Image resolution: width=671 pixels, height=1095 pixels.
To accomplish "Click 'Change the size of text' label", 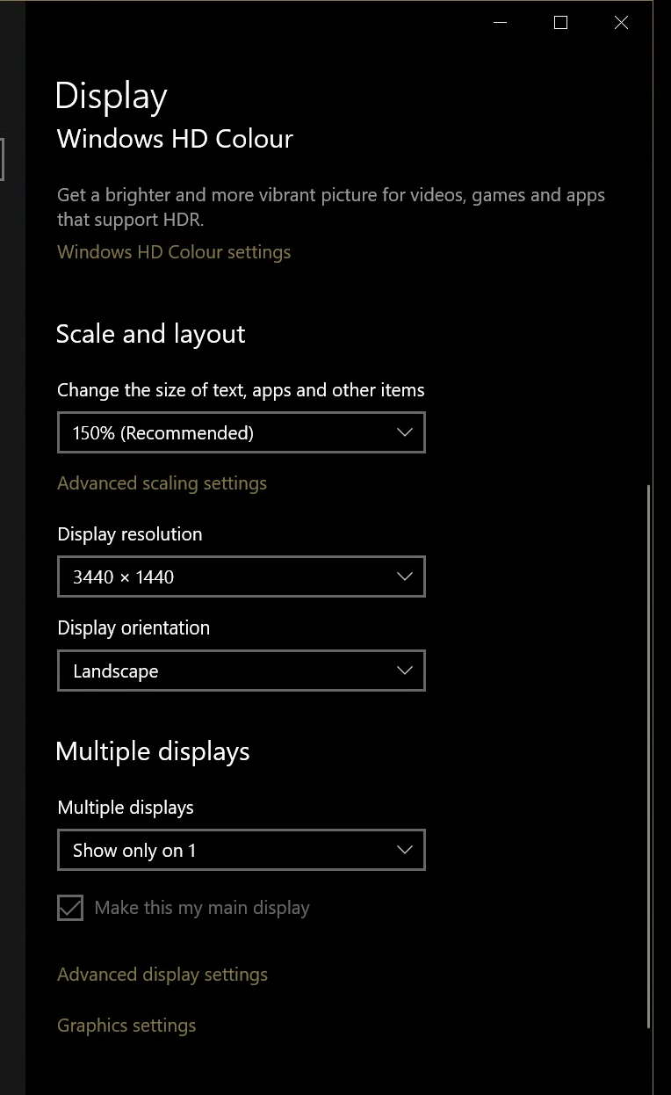I will tap(241, 390).
